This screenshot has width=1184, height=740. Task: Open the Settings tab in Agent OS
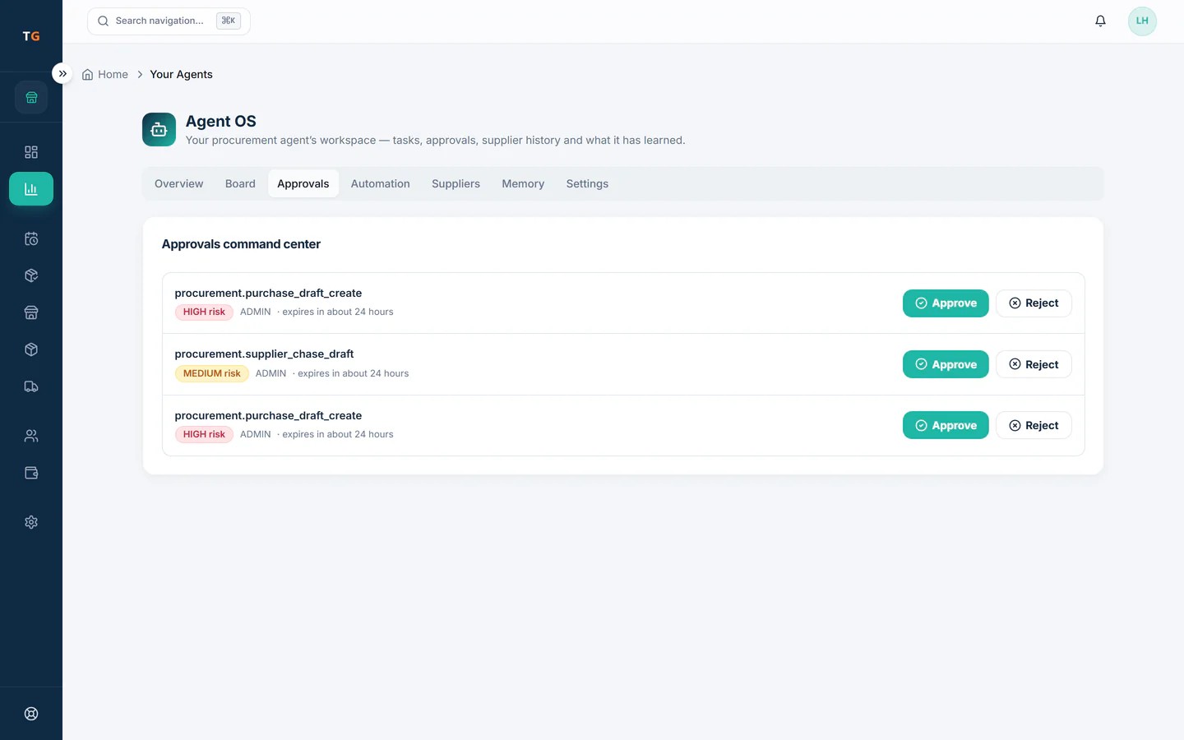(587, 184)
